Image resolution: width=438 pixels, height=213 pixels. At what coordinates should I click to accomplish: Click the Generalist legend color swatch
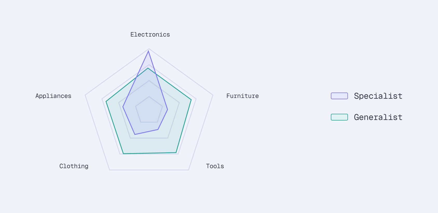pyautogui.click(x=339, y=117)
